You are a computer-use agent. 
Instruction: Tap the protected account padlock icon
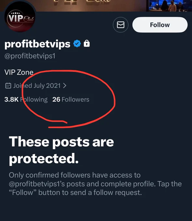[x=87, y=43]
